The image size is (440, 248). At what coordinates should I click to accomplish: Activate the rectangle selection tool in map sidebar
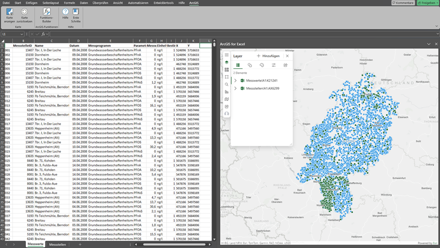pyautogui.click(x=227, y=77)
